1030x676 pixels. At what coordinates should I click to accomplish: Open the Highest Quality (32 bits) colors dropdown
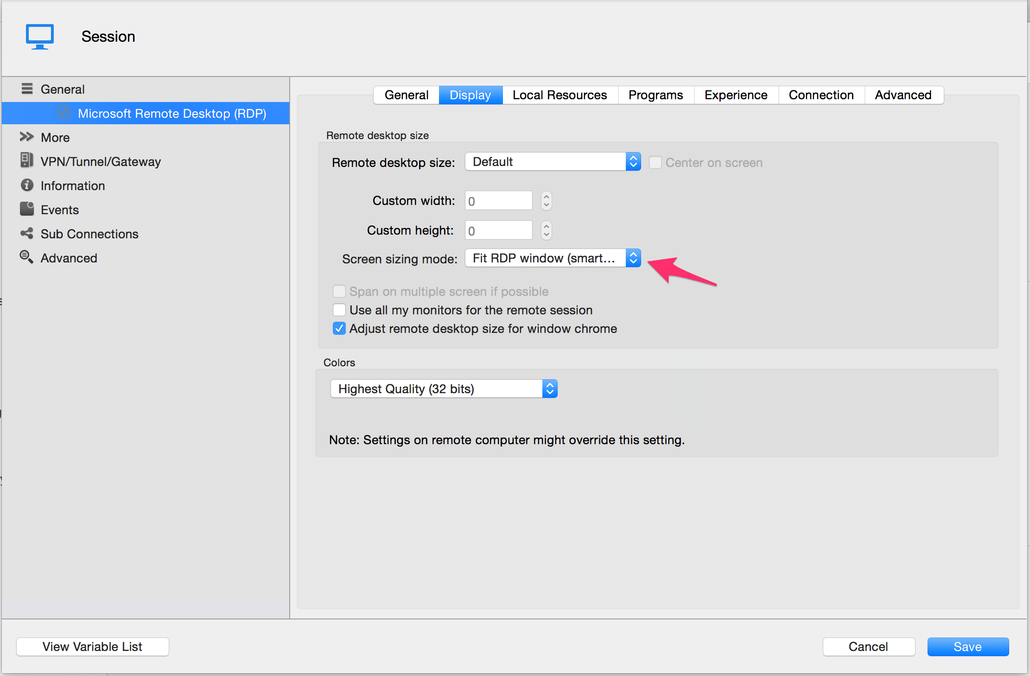pos(444,389)
